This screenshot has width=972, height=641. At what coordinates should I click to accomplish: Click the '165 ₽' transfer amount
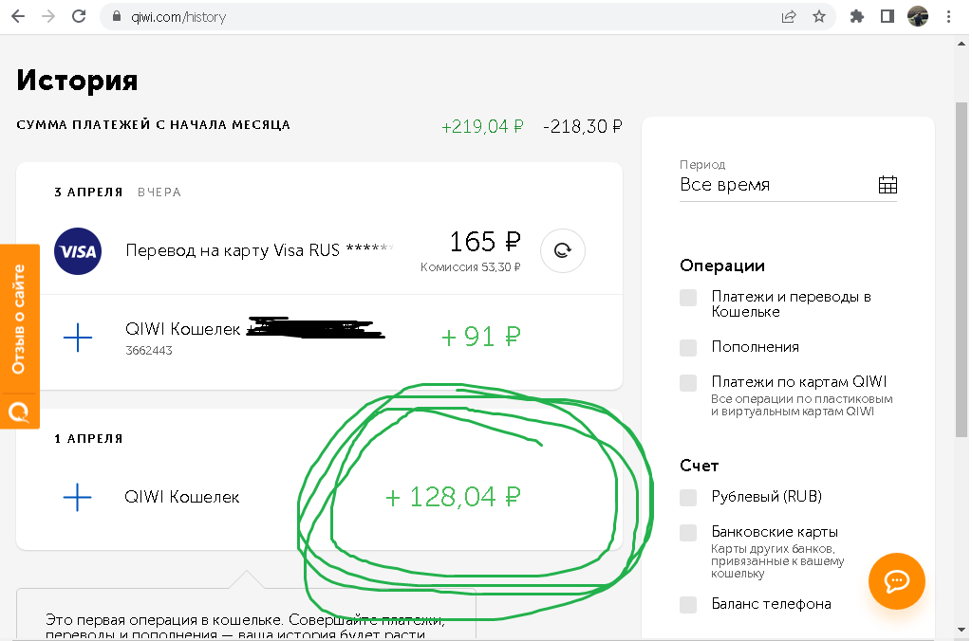(x=485, y=242)
